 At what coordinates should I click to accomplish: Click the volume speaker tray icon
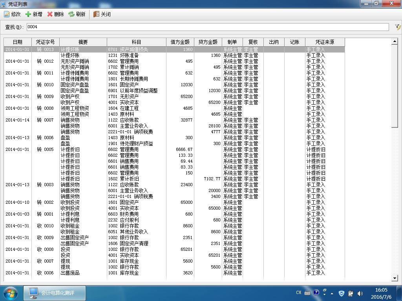[360, 293]
